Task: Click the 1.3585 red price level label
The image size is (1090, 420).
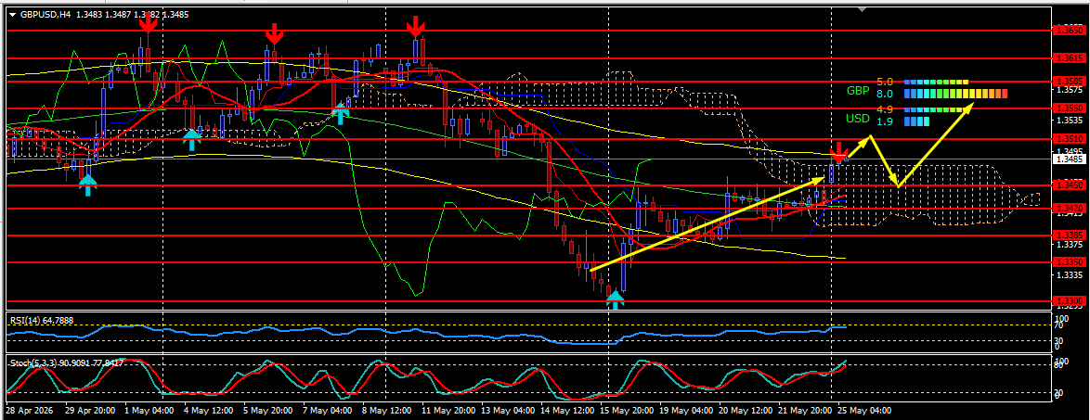Action: coord(1070,82)
